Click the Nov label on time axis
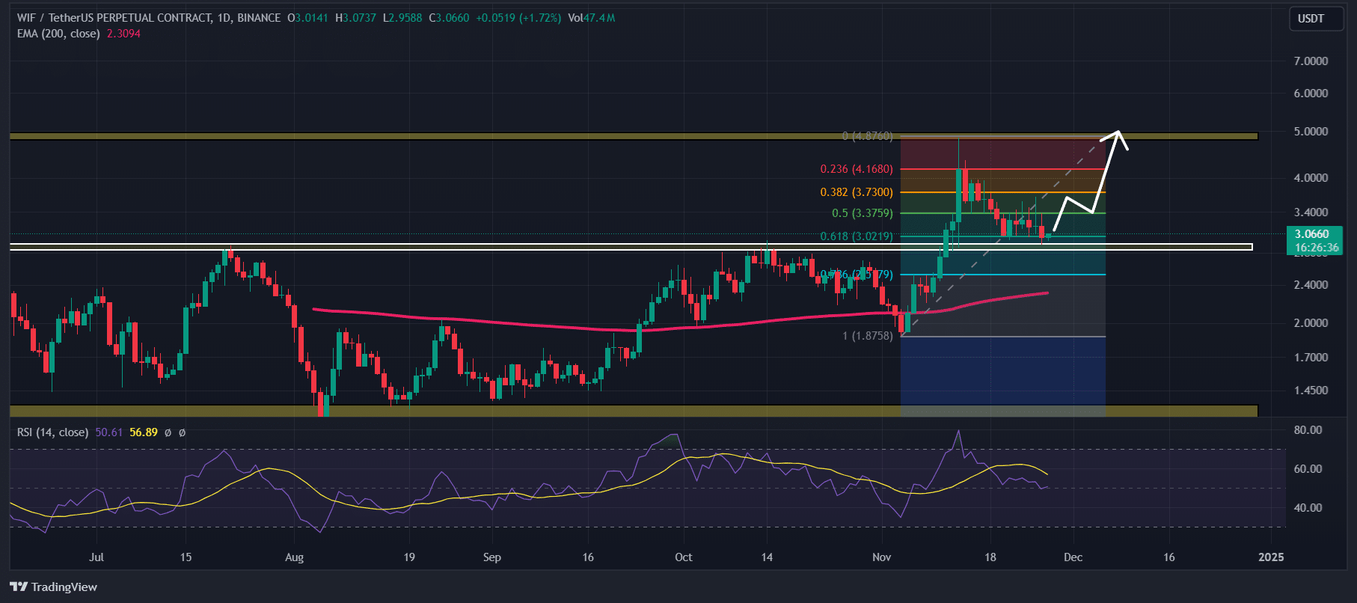The image size is (1357, 603). click(x=882, y=557)
